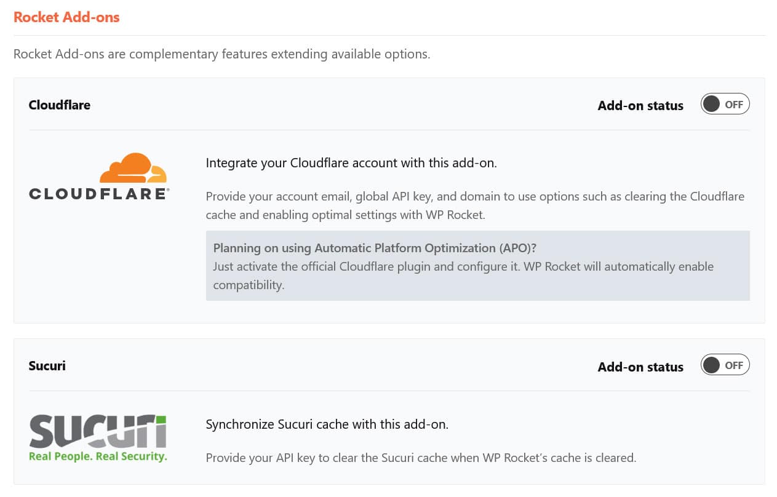Click the CLOUDFLARE wordmark under the cloud
777x497 pixels.
tap(98, 194)
